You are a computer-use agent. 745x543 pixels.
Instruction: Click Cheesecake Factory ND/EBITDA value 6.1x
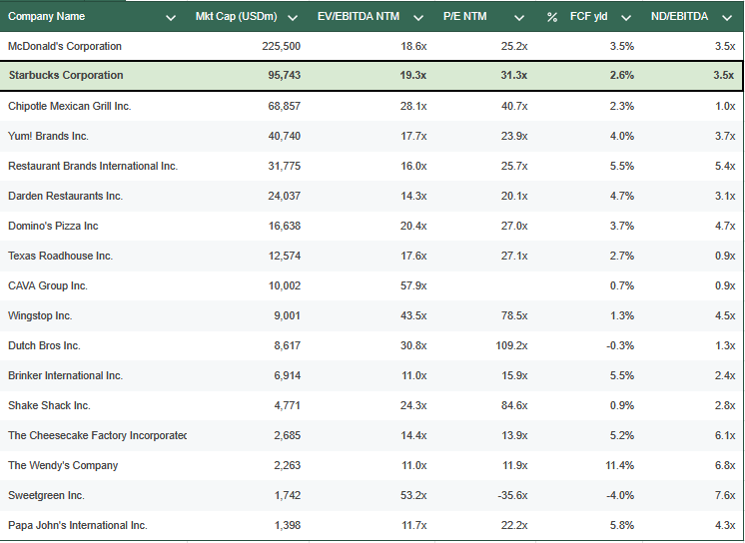click(725, 435)
